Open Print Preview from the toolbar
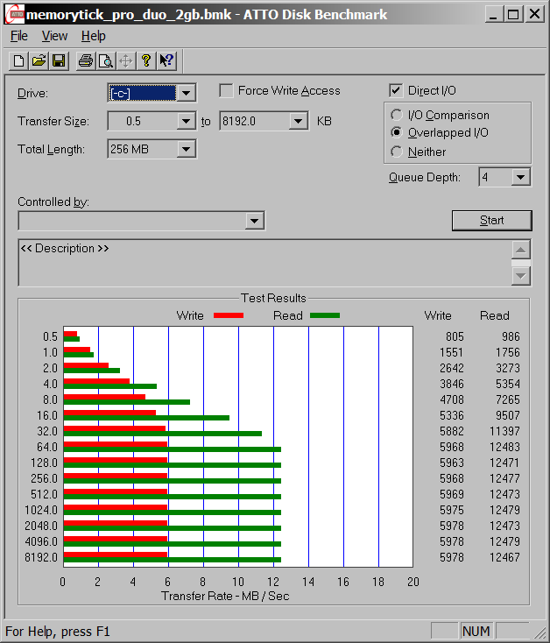The width and height of the screenshot is (550, 643). pyautogui.click(x=105, y=60)
